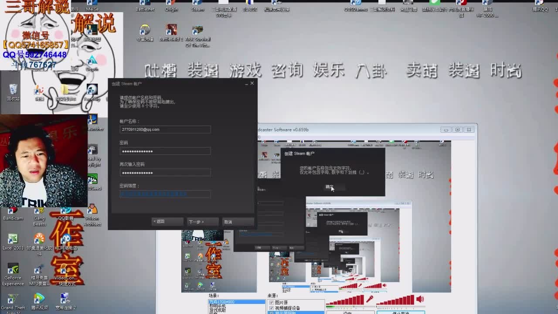
Task: Open the Overwatch (守望先锋) desktop icon
Action: click(145, 33)
